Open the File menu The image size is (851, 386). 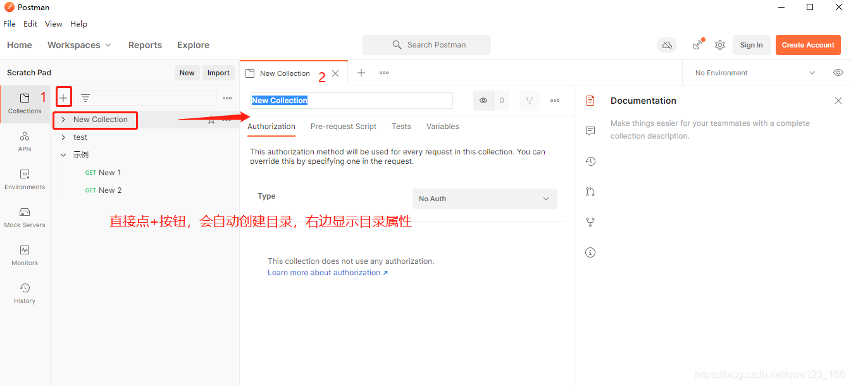(9, 24)
